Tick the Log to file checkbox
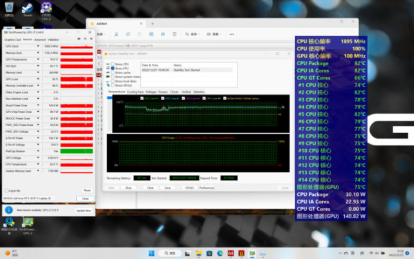Screen dimensions: 414x259 coord(7,191)
